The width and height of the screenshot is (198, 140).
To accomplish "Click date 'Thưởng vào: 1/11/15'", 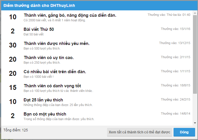I will coord(176,71).
